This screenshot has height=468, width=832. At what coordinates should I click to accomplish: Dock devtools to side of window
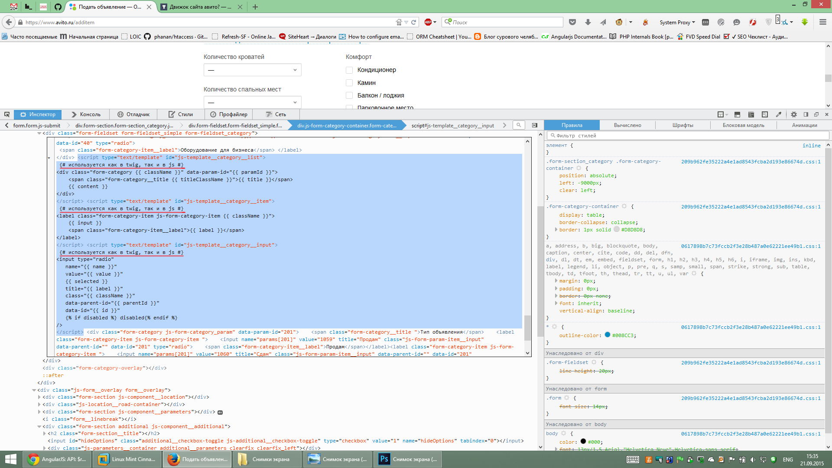coord(806,114)
